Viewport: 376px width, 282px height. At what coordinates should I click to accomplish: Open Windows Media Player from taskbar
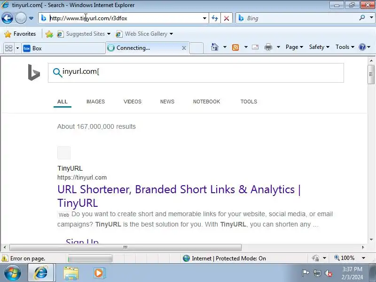coord(99,273)
